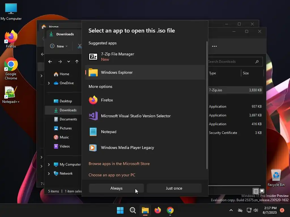Click the Search Downloads field
This screenshot has height=217, width=290.
(235, 62)
